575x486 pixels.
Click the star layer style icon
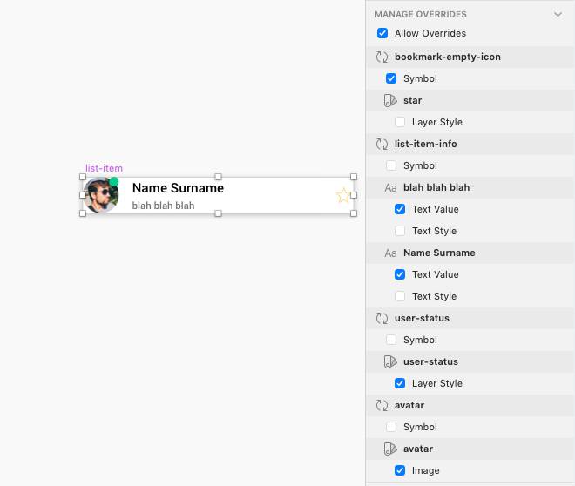390,100
